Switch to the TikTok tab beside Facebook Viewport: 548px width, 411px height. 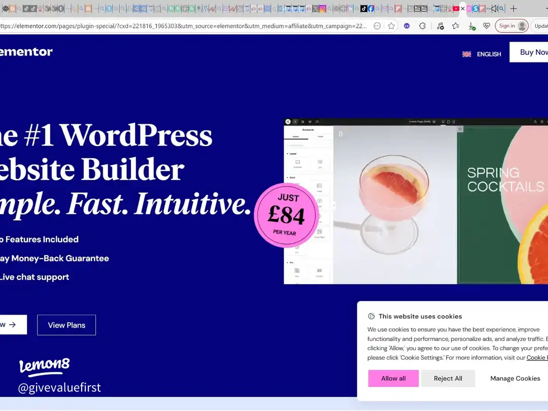tap(364, 9)
